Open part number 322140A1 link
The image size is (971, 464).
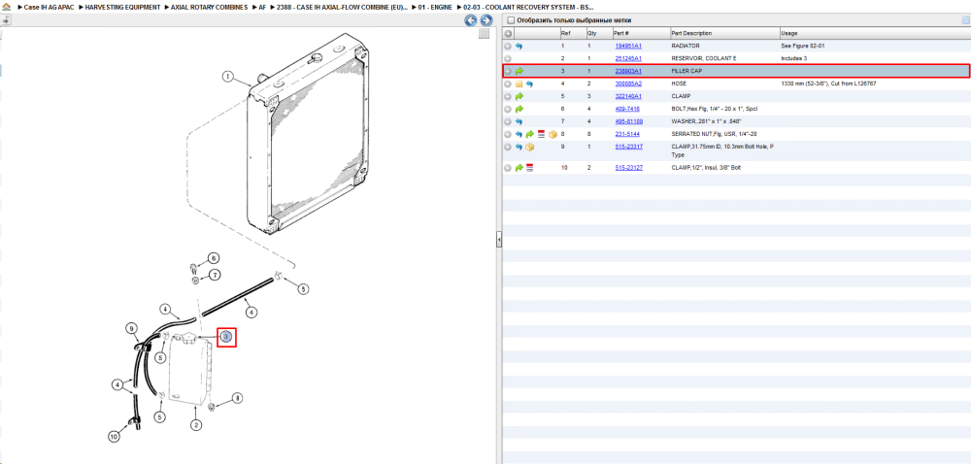coord(628,96)
